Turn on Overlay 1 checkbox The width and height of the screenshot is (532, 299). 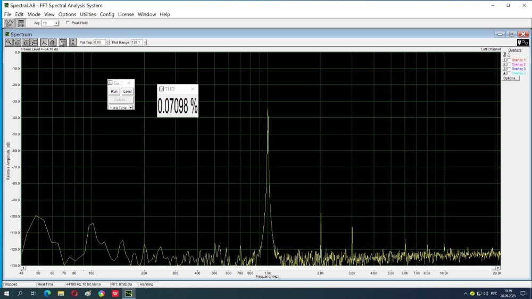click(509, 60)
